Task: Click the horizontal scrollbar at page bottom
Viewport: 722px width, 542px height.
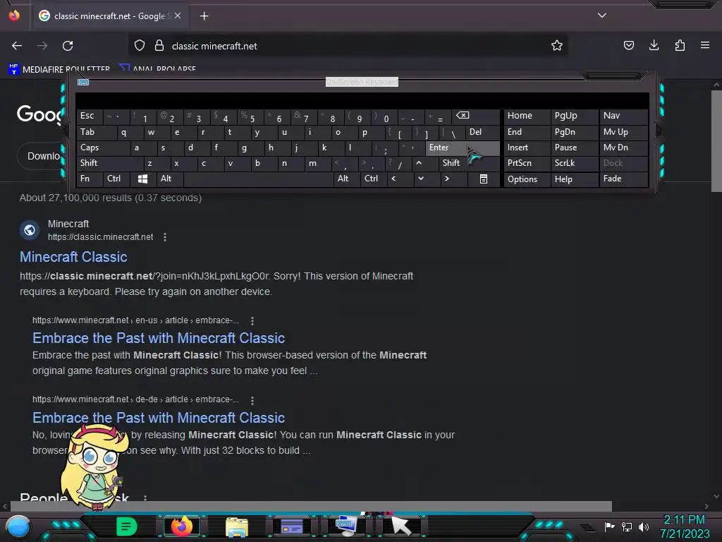Action: (x=311, y=507)
